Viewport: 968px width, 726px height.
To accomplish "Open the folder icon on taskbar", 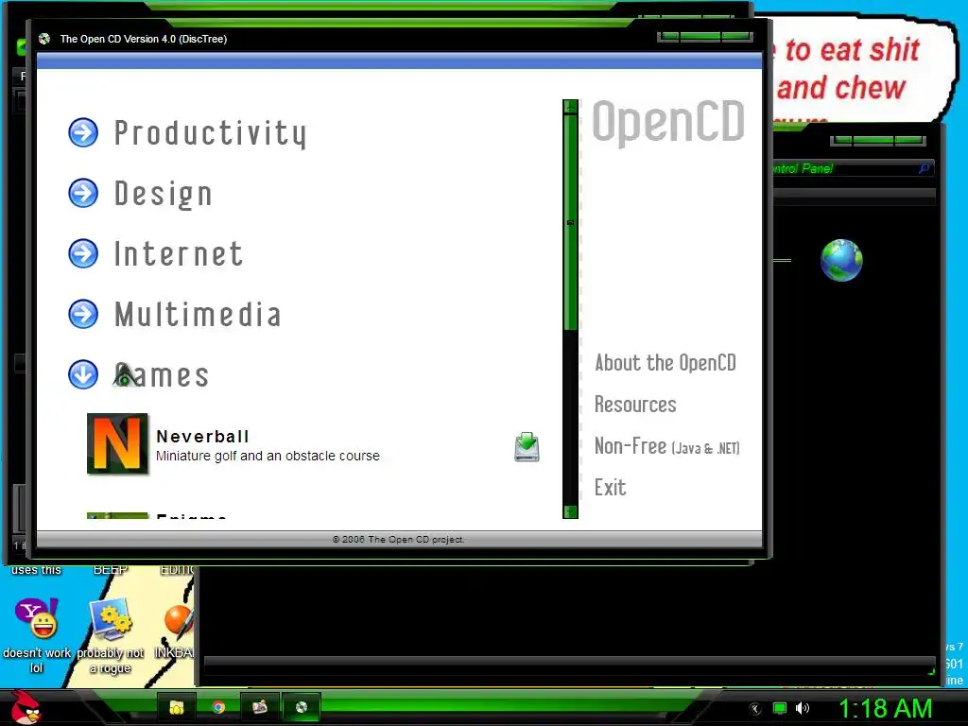I will pos(177,707).
